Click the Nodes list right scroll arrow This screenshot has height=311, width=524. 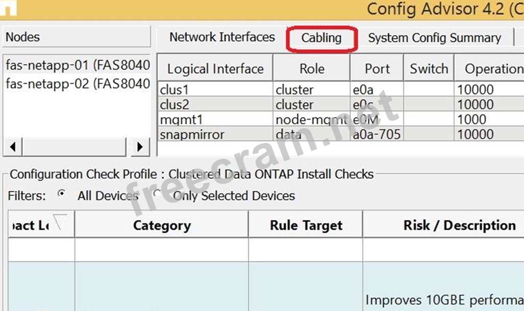140,147
